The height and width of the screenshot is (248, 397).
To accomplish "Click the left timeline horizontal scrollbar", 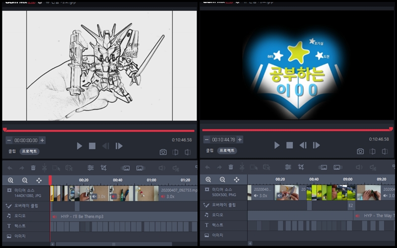I will pos(114,244).
